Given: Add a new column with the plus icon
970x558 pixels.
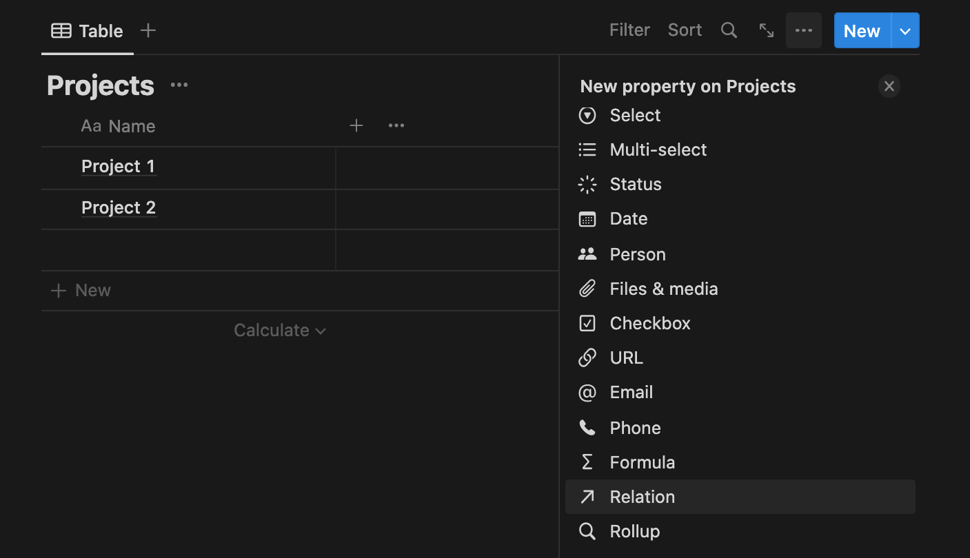Looking at the screenshot, I should click(x=356, y=125).
